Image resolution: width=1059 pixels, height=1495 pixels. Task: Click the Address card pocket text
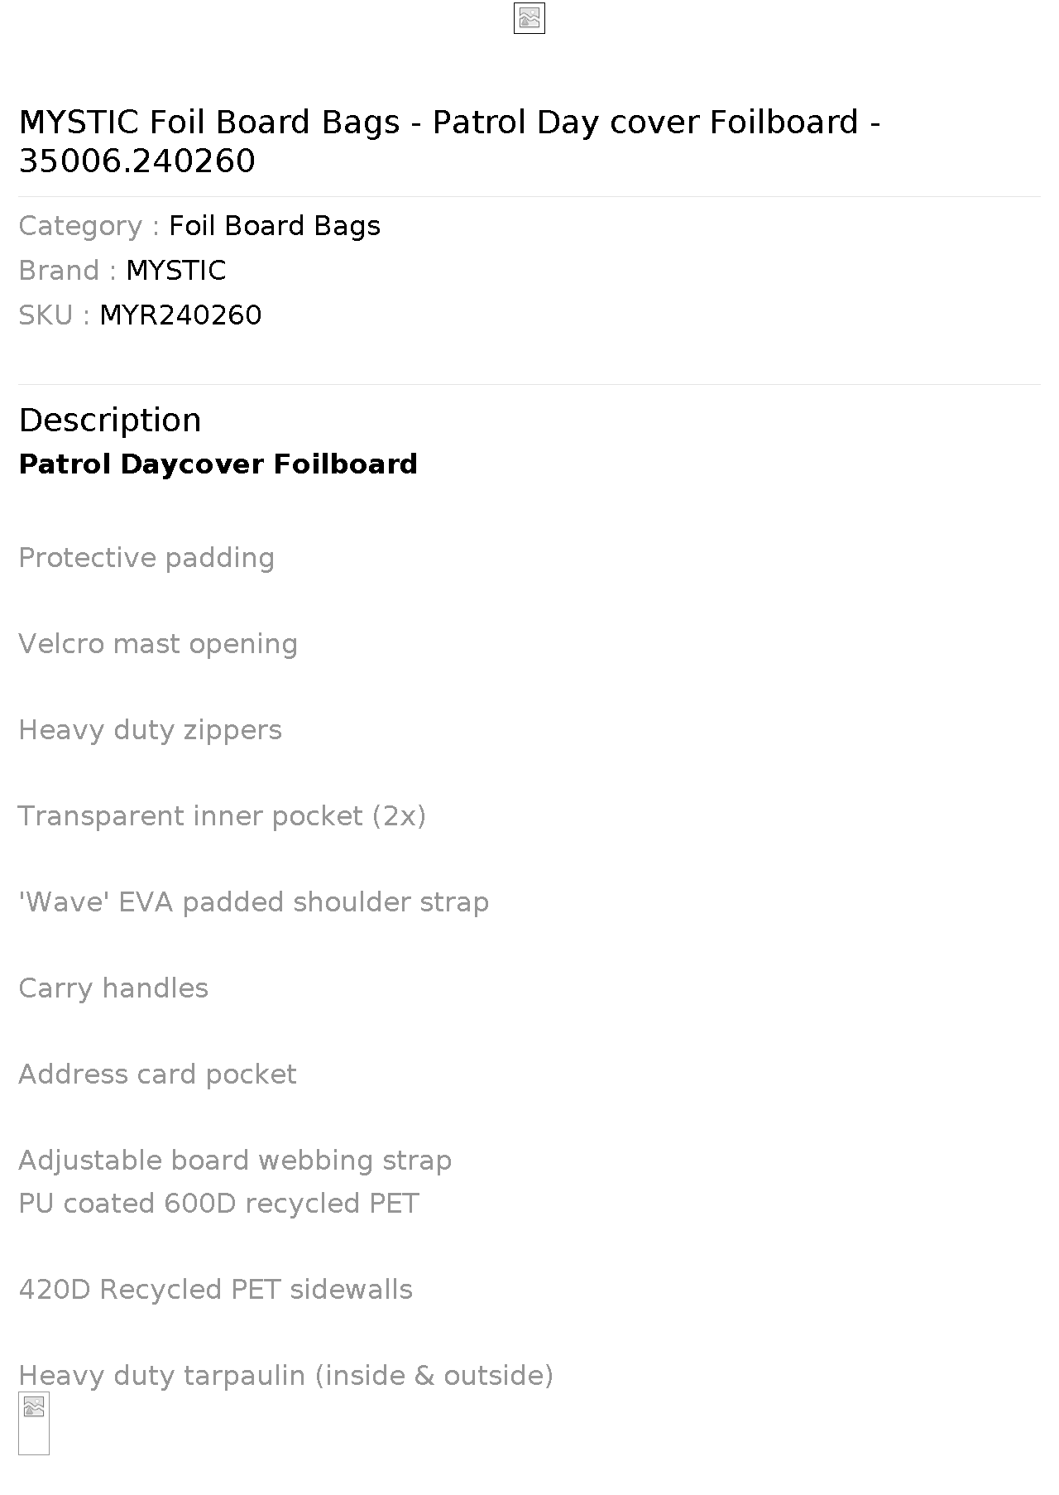[x=157, y=1074]
